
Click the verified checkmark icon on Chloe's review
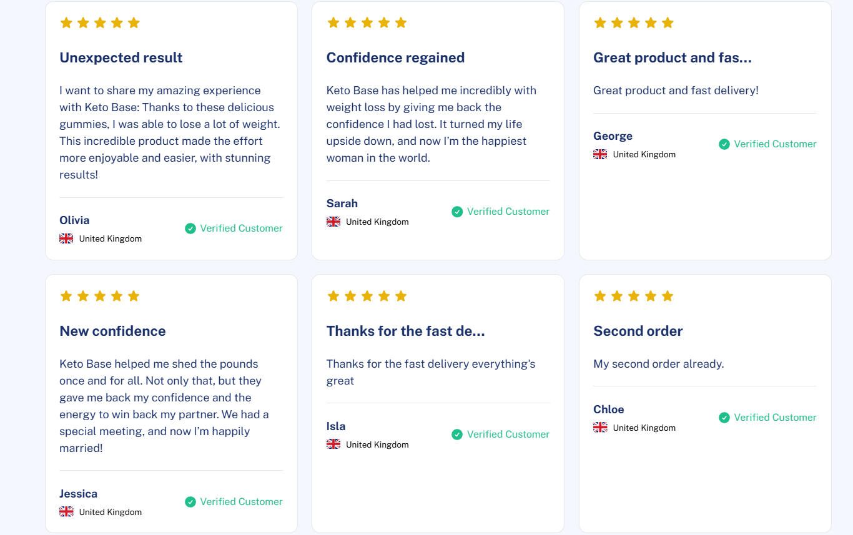[x=724, y=418]
